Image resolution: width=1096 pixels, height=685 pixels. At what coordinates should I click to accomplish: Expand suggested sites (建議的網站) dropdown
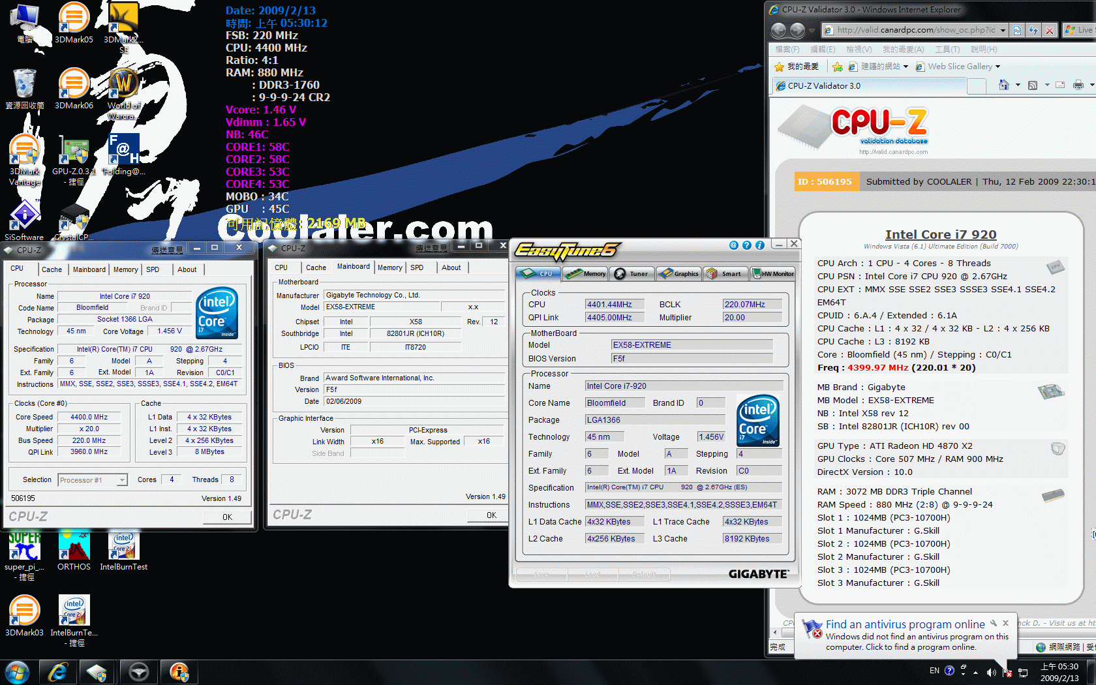pos(906,67)
